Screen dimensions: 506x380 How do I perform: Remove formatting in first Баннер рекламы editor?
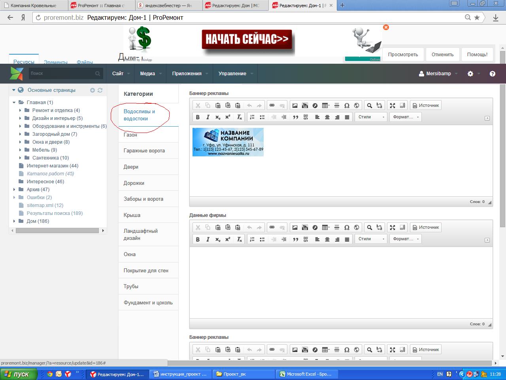240,117
